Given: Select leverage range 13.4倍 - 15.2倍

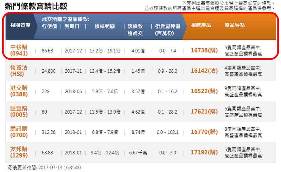Looking at the screenshot, I should pyautogui.click(x=105, y=71).
